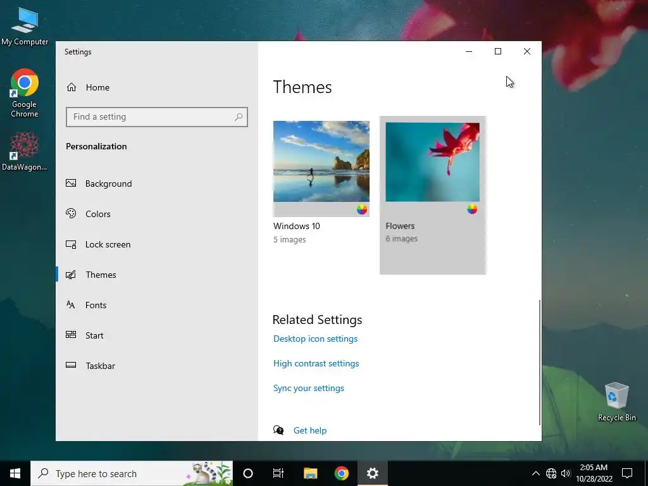Click the Background picture icon
This screenshot has height=486, width=648.
(71, 183)
